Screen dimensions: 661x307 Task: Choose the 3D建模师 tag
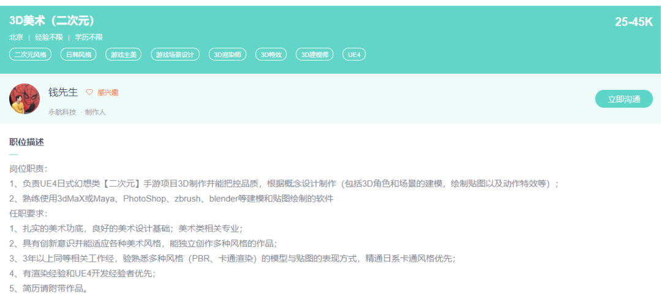315,54
